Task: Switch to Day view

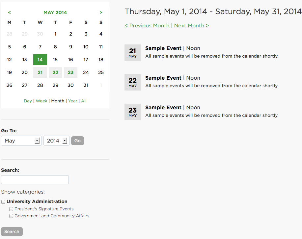Action: (28, 101)
